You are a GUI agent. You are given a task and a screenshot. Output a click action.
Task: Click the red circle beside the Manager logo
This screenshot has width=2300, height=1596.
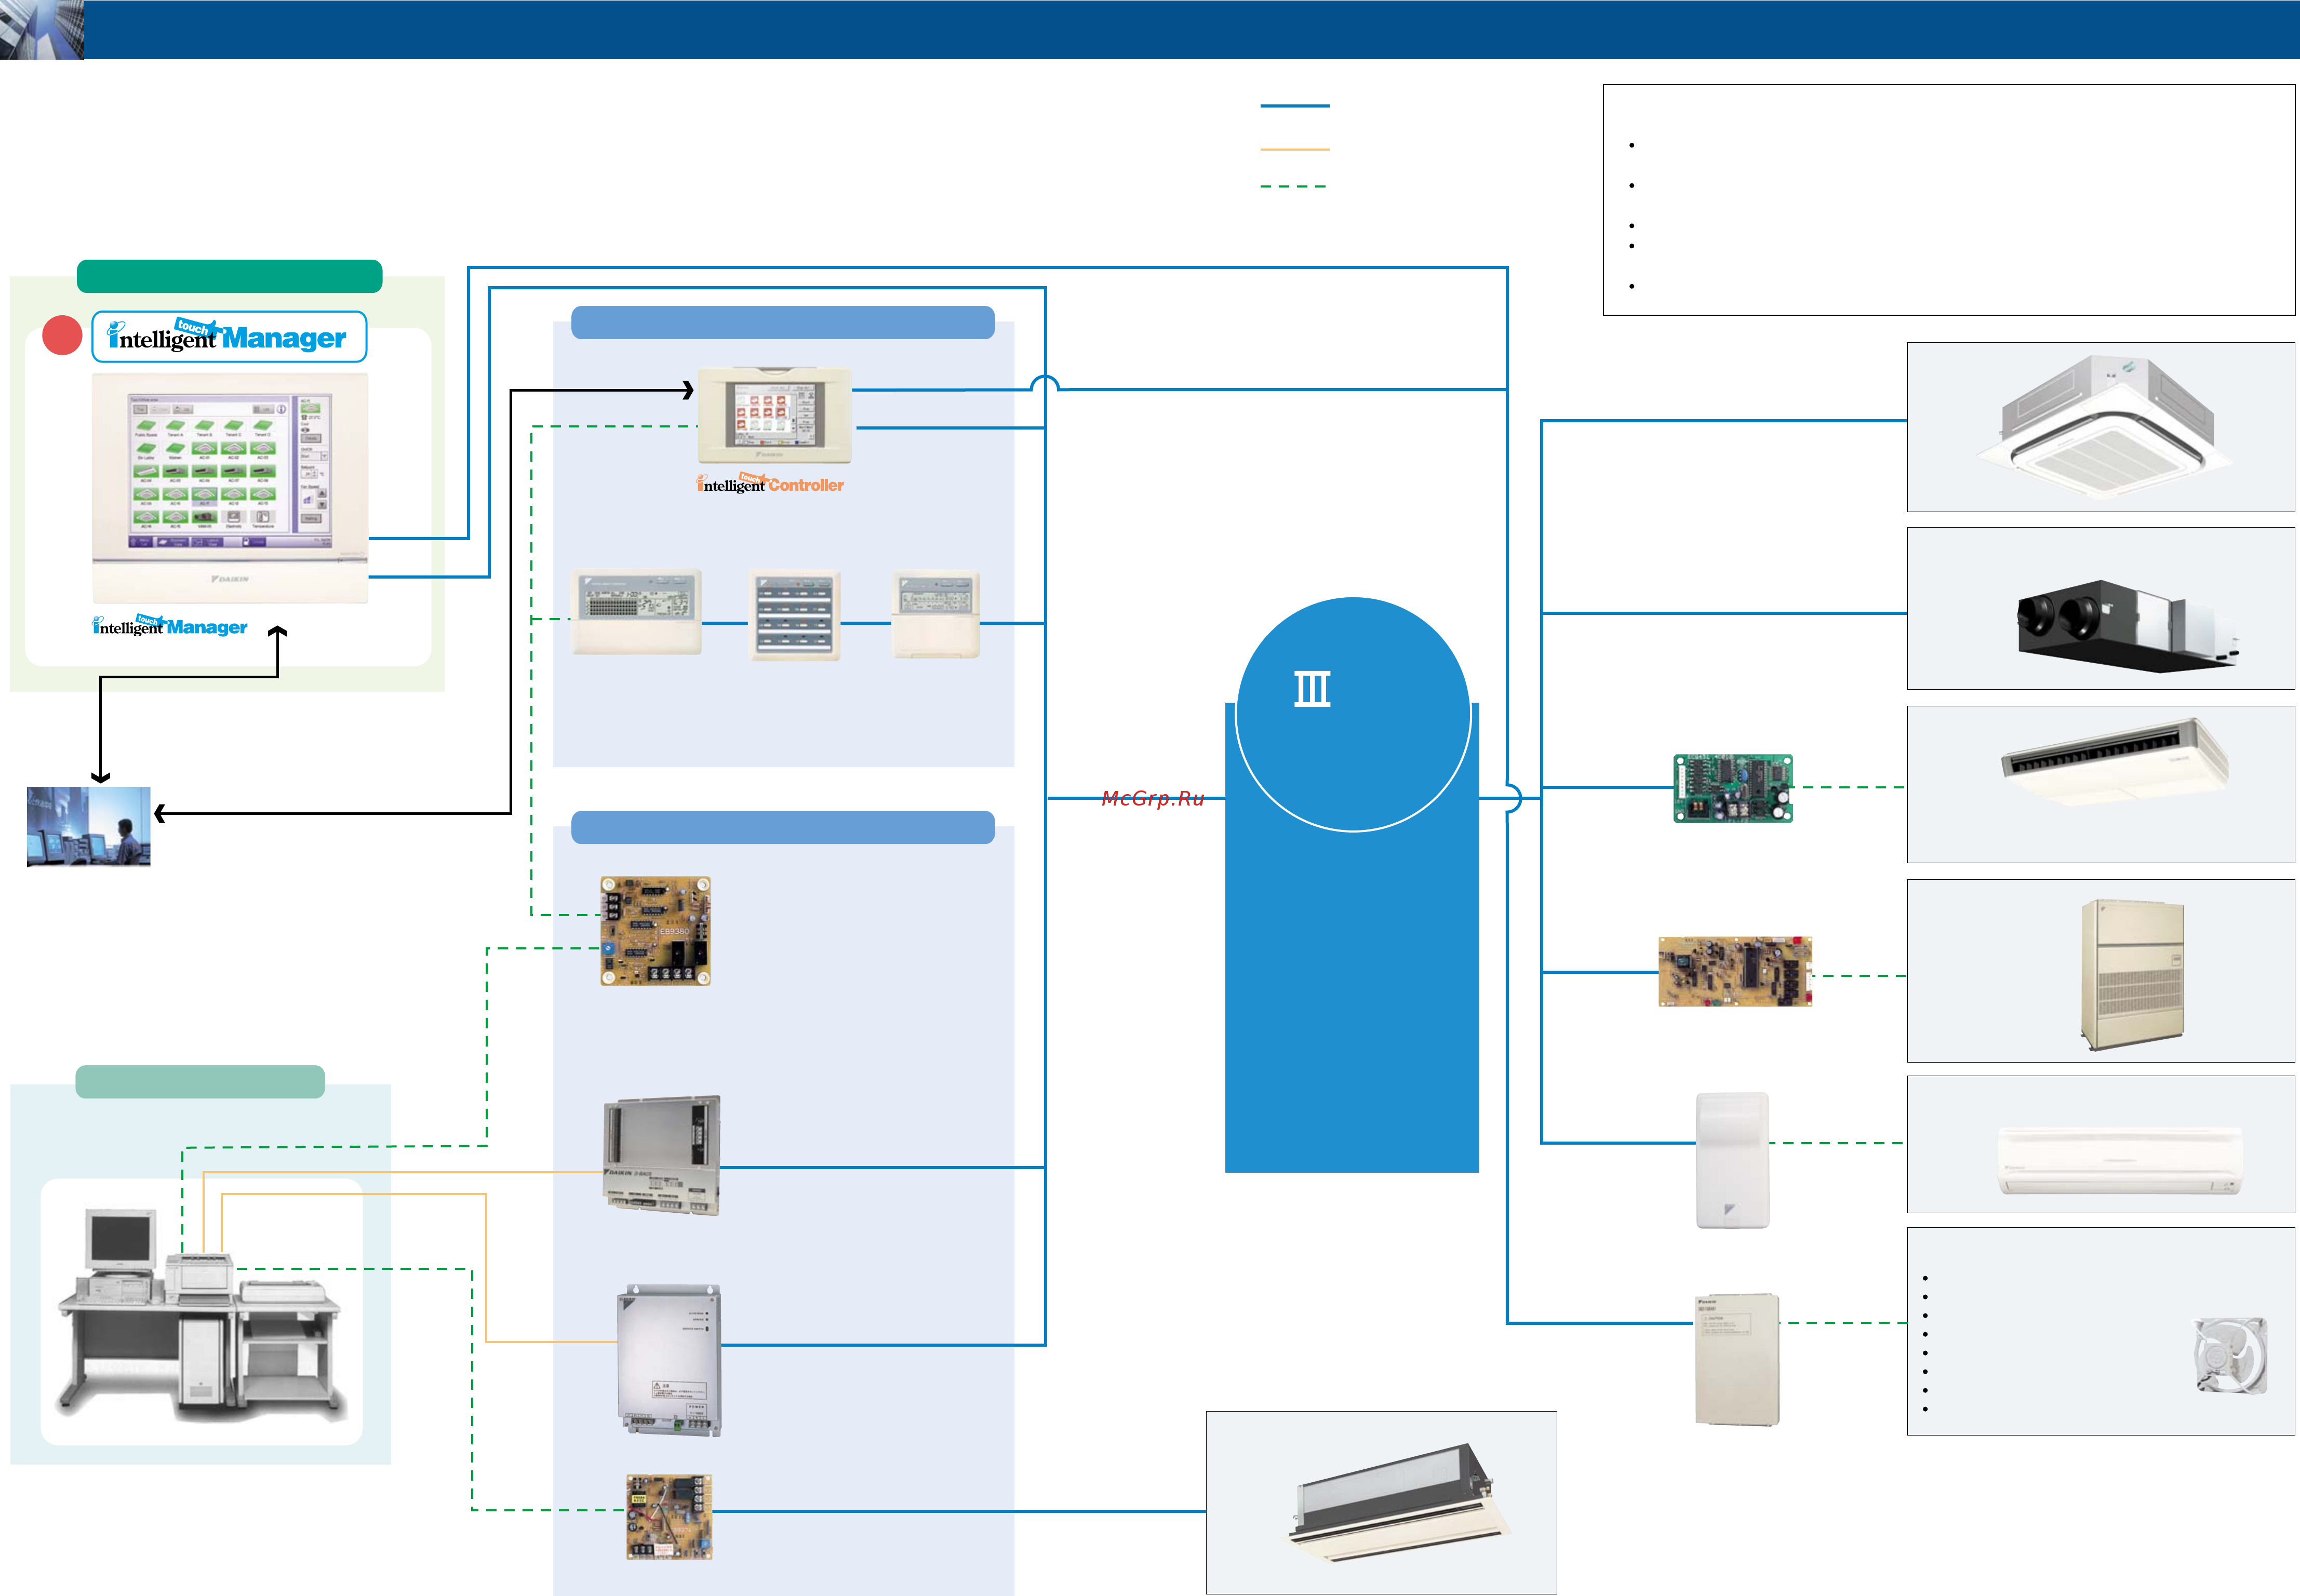click(x=62, y=336)
